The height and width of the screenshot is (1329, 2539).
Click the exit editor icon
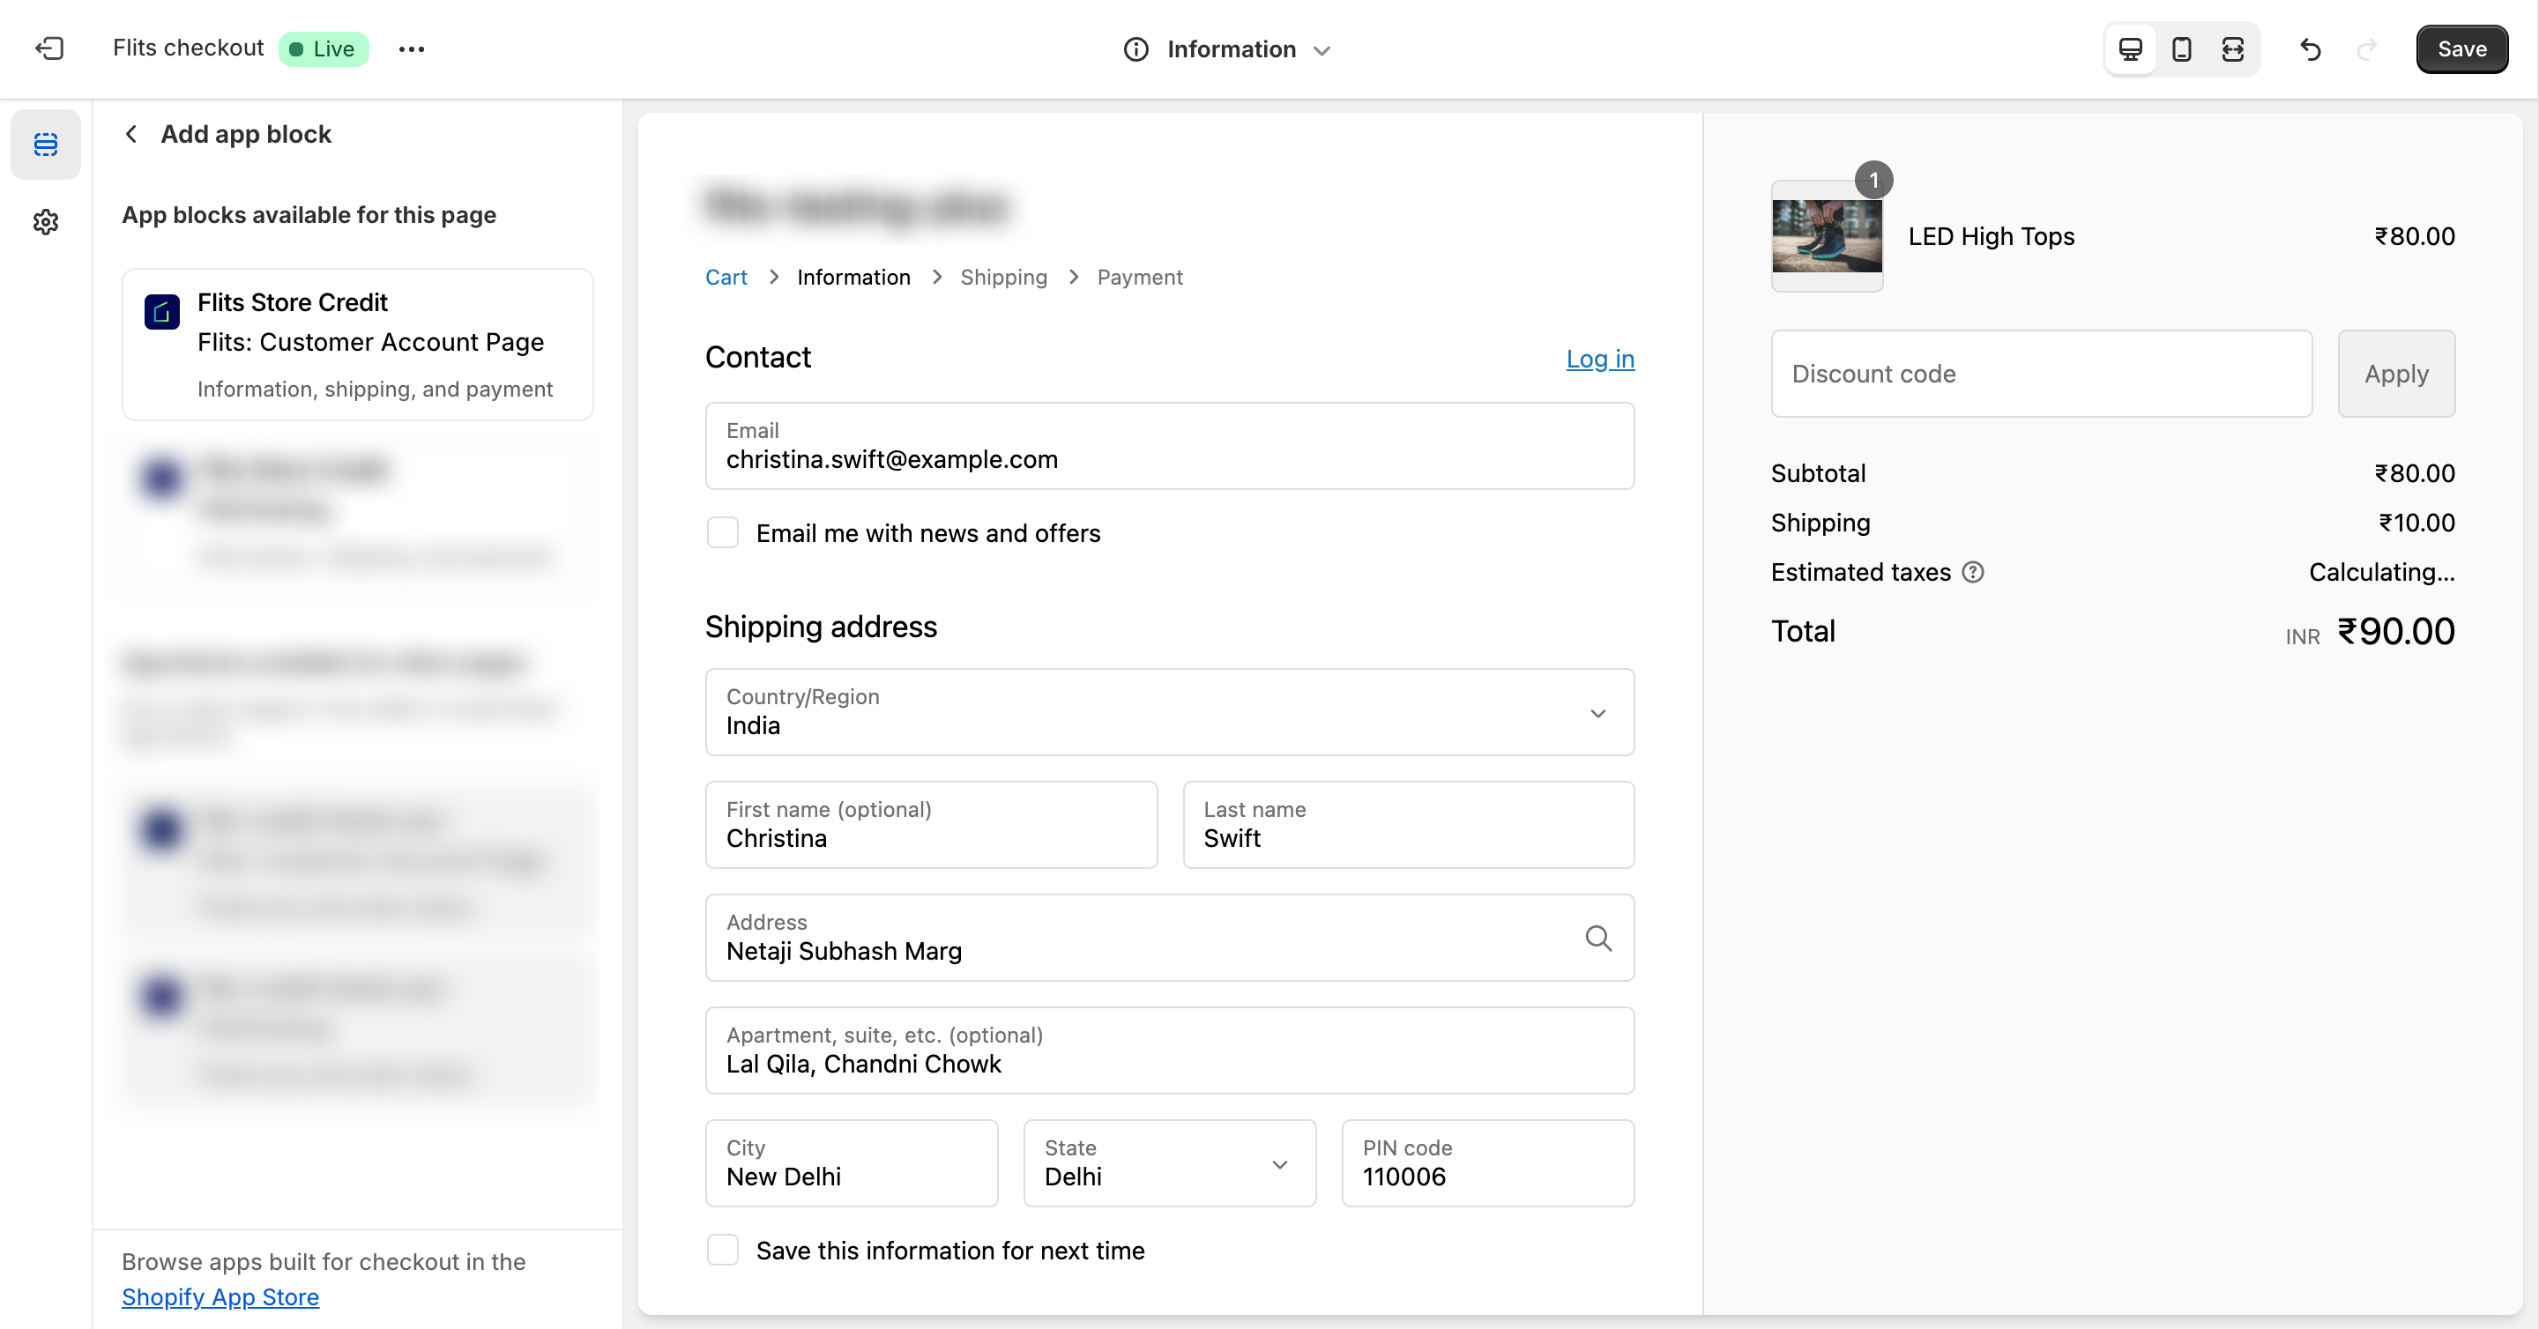click(x=49, y=48)
